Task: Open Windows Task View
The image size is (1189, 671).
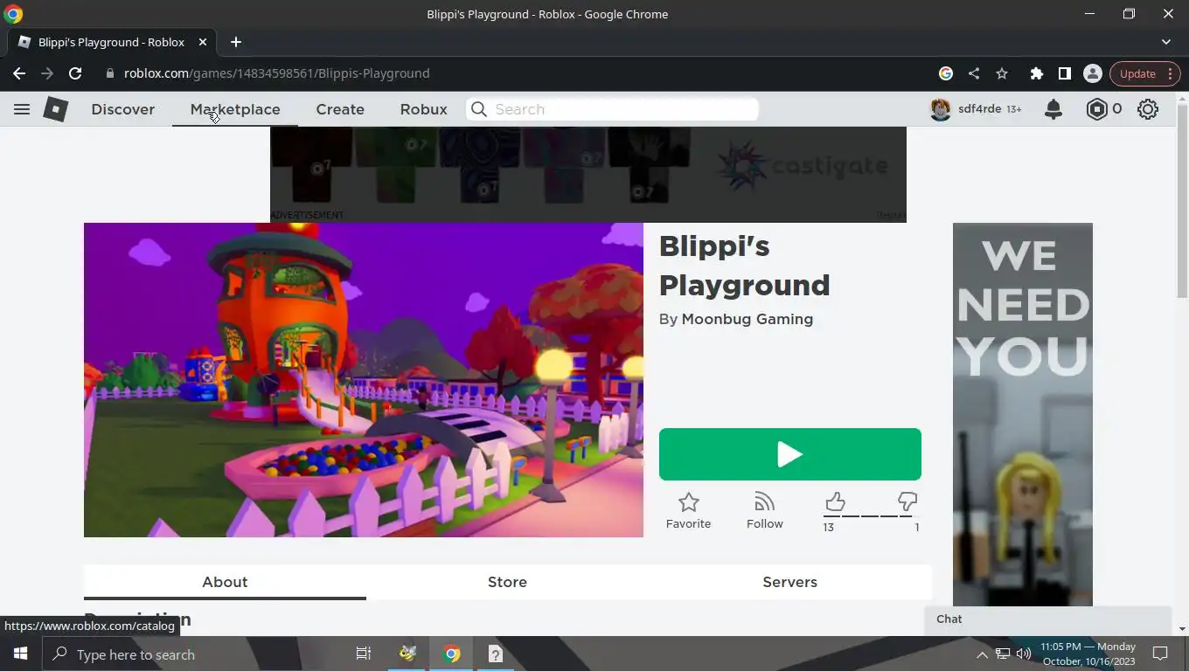Action: click(364, 654)
